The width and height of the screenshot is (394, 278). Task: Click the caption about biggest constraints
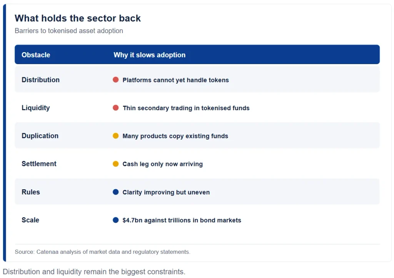point(94,272)
